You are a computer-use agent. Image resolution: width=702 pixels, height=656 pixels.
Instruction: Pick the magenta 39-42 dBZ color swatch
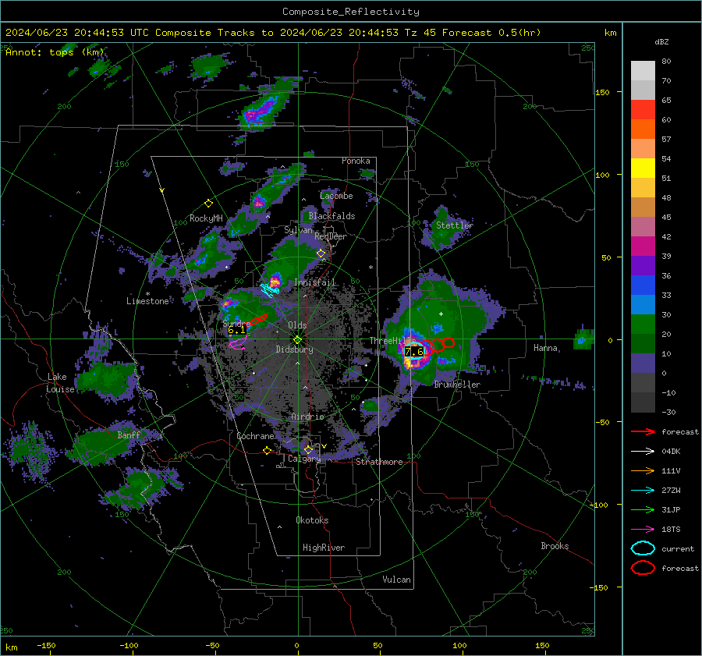(643, 246)
